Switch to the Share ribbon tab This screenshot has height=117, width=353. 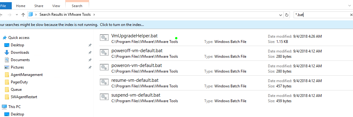tap(39, 6)
